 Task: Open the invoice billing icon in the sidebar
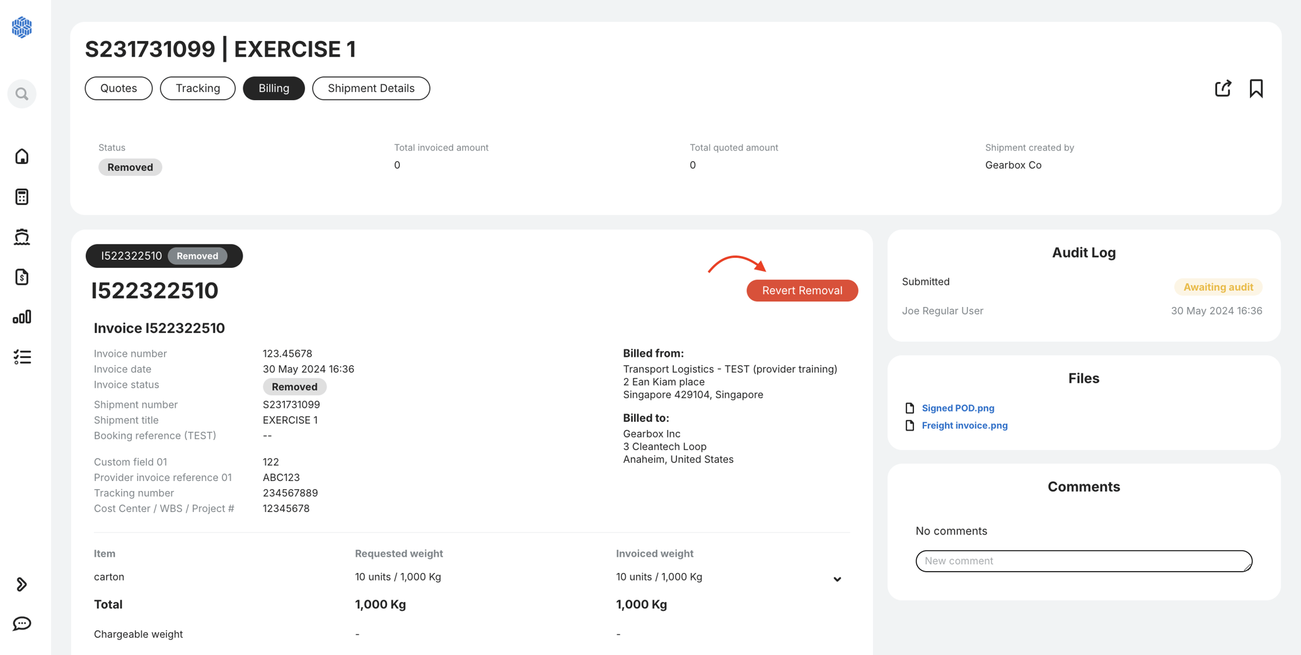(x=22, y=277)
